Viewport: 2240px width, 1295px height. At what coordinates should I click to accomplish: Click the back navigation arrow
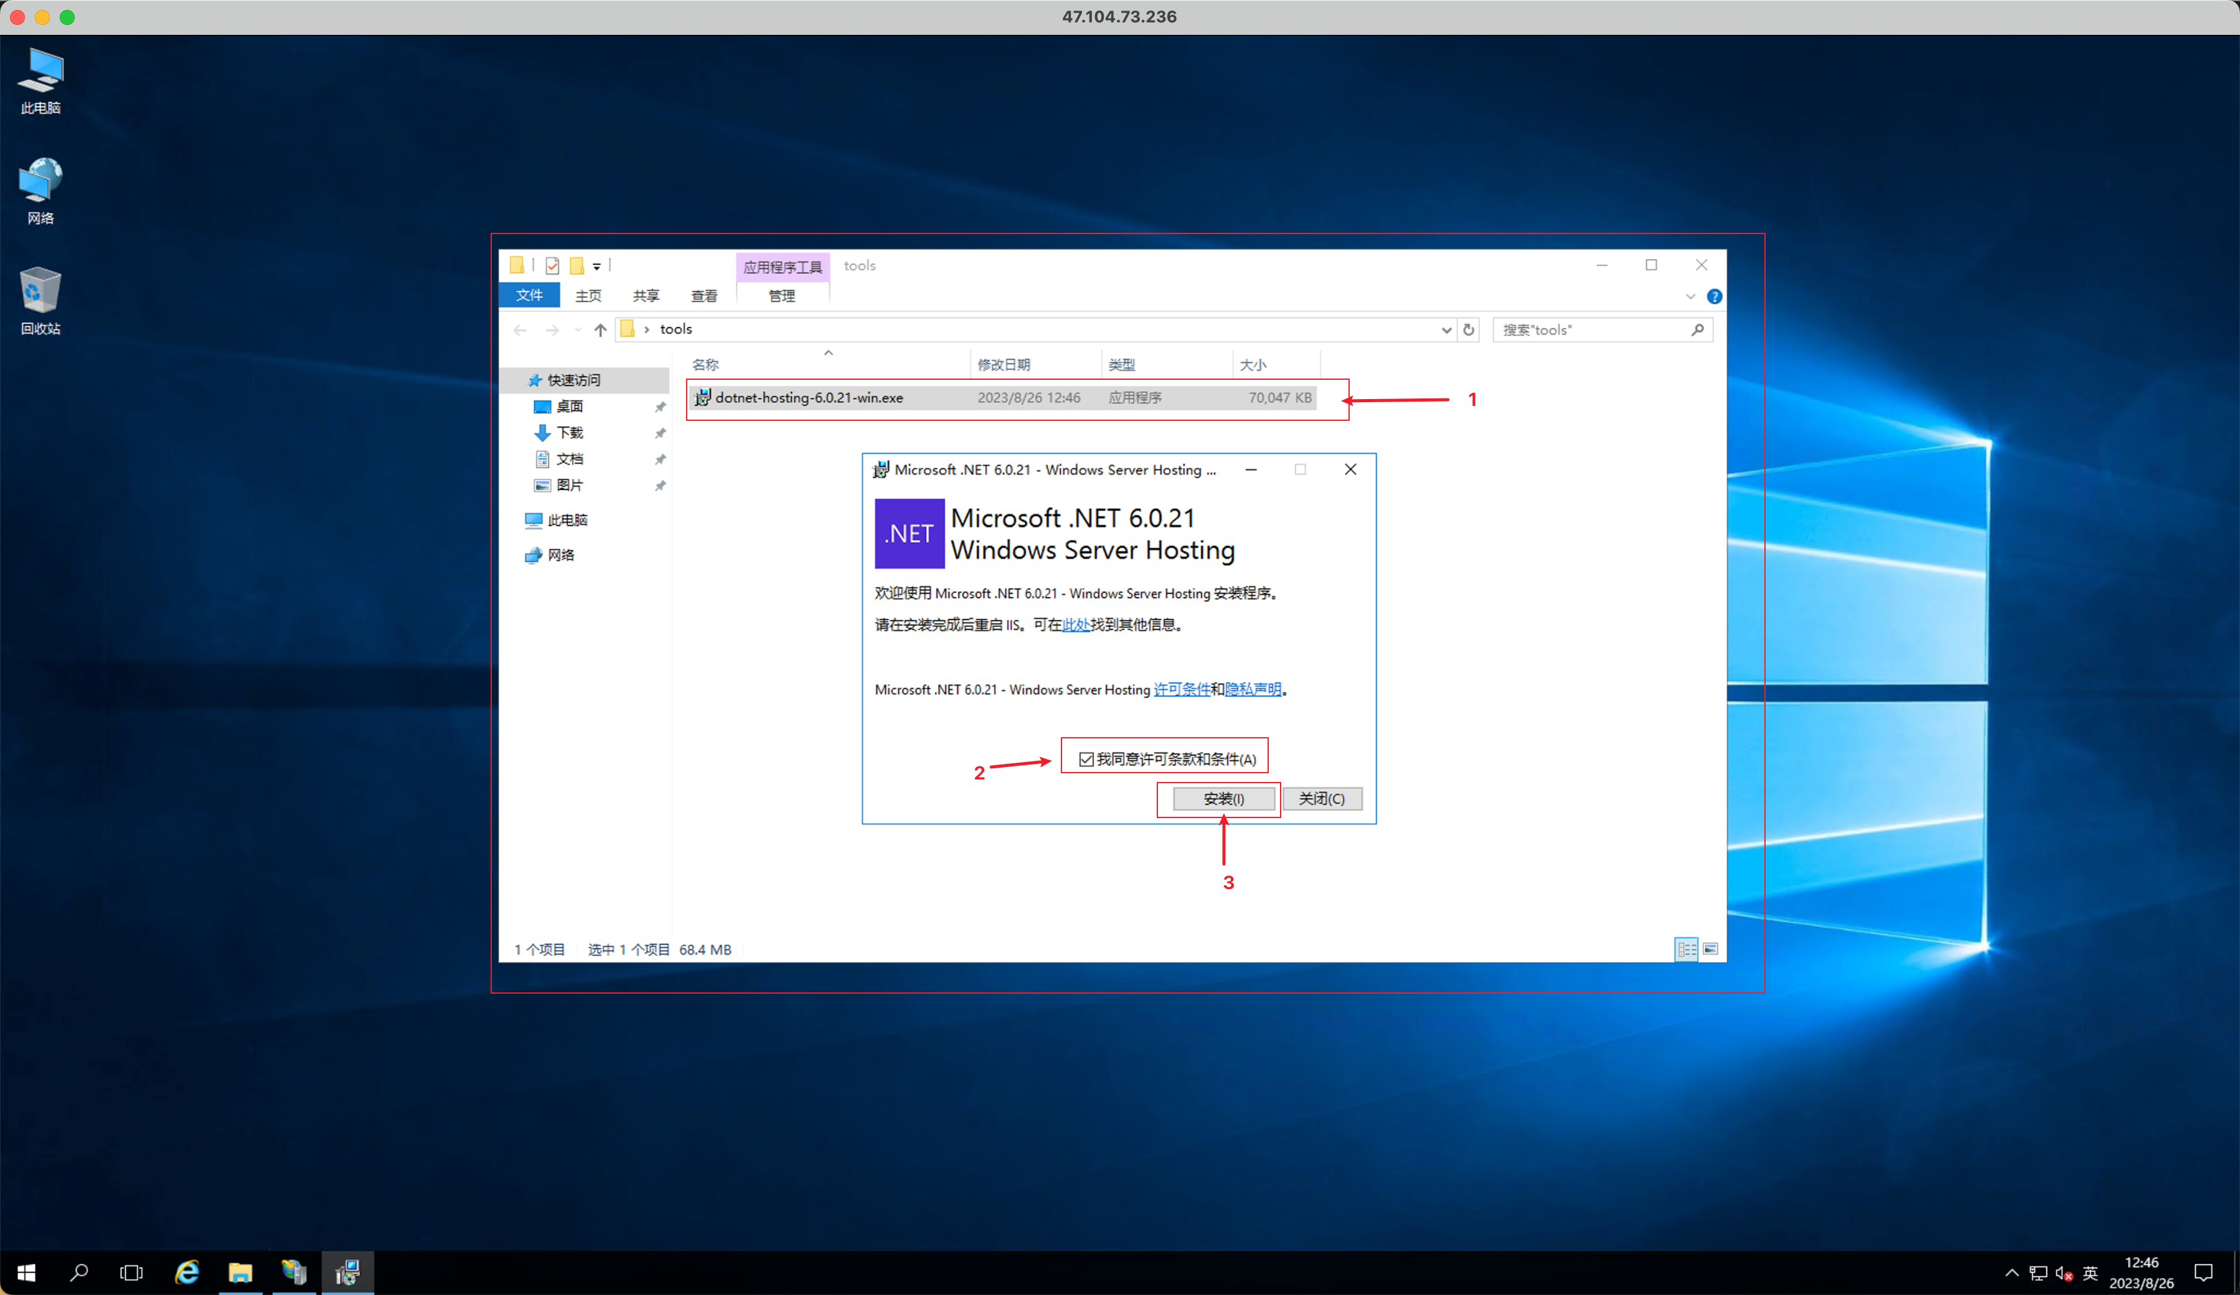(x=520, y=330)
